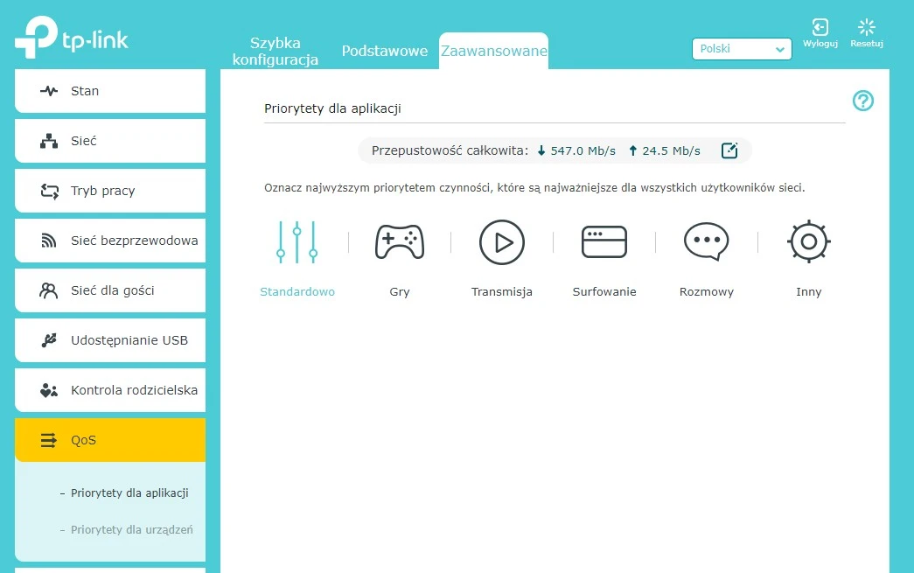Collapse the QoS sidebar section

pyautogui.click(x=110, y=440)
